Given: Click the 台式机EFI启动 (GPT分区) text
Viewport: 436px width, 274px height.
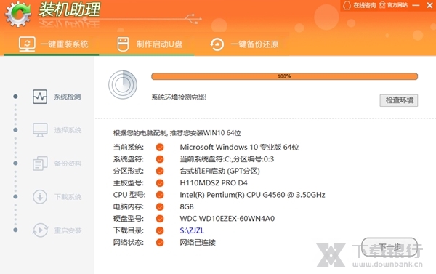Looking at the screenshot, I should click(219, 171).
